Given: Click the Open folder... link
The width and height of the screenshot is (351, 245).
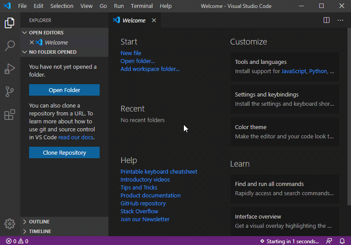Looking at the screenshot, I should [138, 61].
